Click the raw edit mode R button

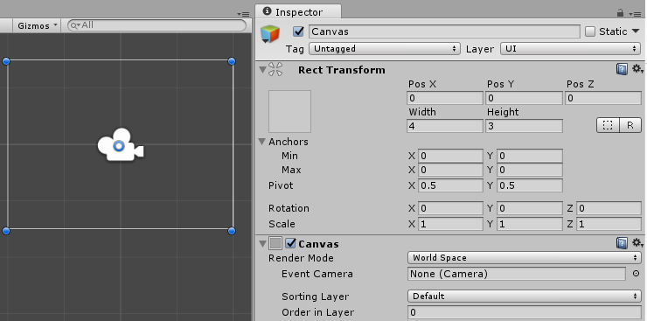pos(630,125)
